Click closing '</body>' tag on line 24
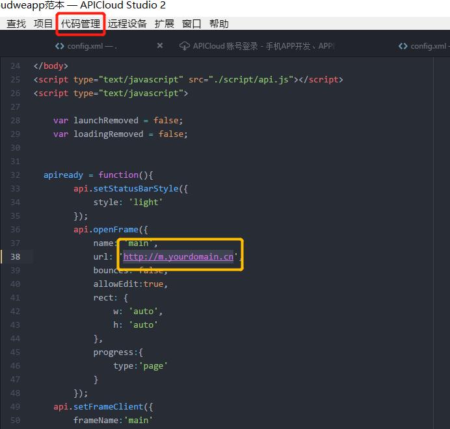Viewport: 450px width, 429px height. tap(51, 66)
